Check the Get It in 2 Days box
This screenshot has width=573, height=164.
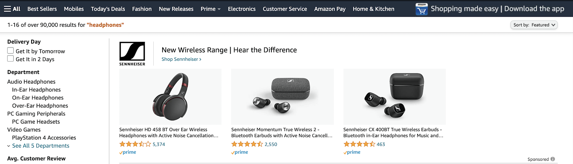(11, 59)
